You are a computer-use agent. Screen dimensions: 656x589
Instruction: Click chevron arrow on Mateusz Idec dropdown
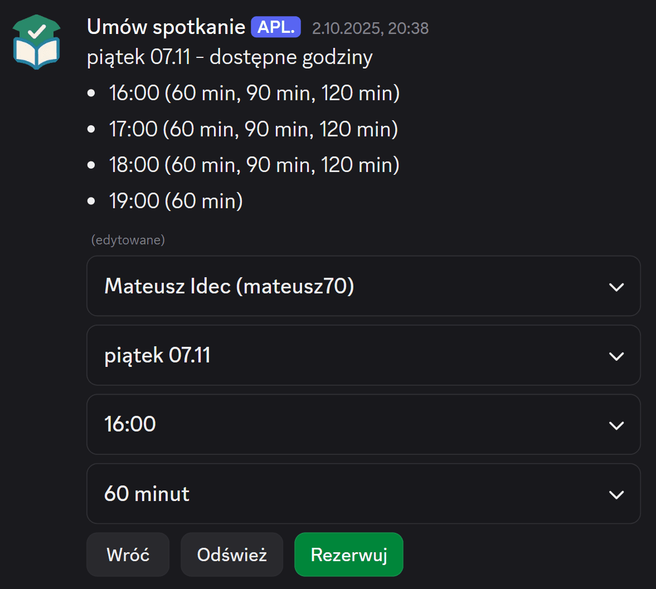[x=616, y=287]
